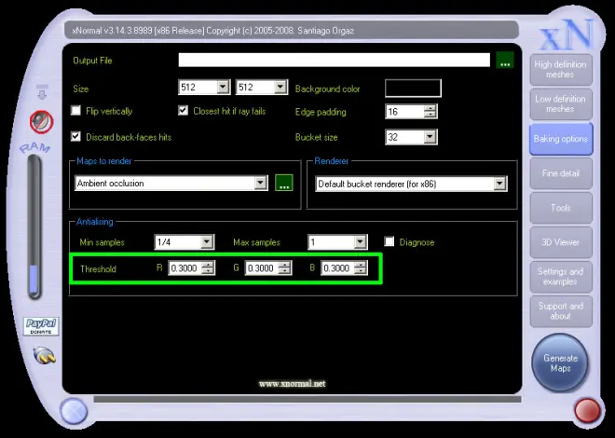Click Generate Maps button

pyautogui.click(x=560, y=363)
